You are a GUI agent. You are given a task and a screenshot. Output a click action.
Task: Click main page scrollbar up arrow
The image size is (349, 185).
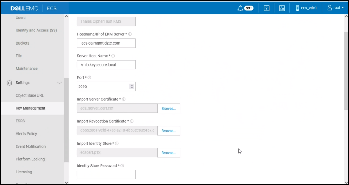346,16
